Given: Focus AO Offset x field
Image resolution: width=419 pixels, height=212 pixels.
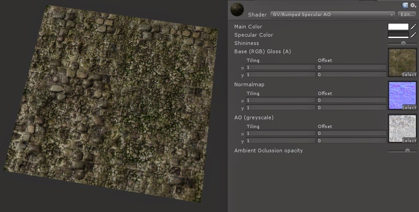Looking at the screenshot, I should (x=352, y=133).
